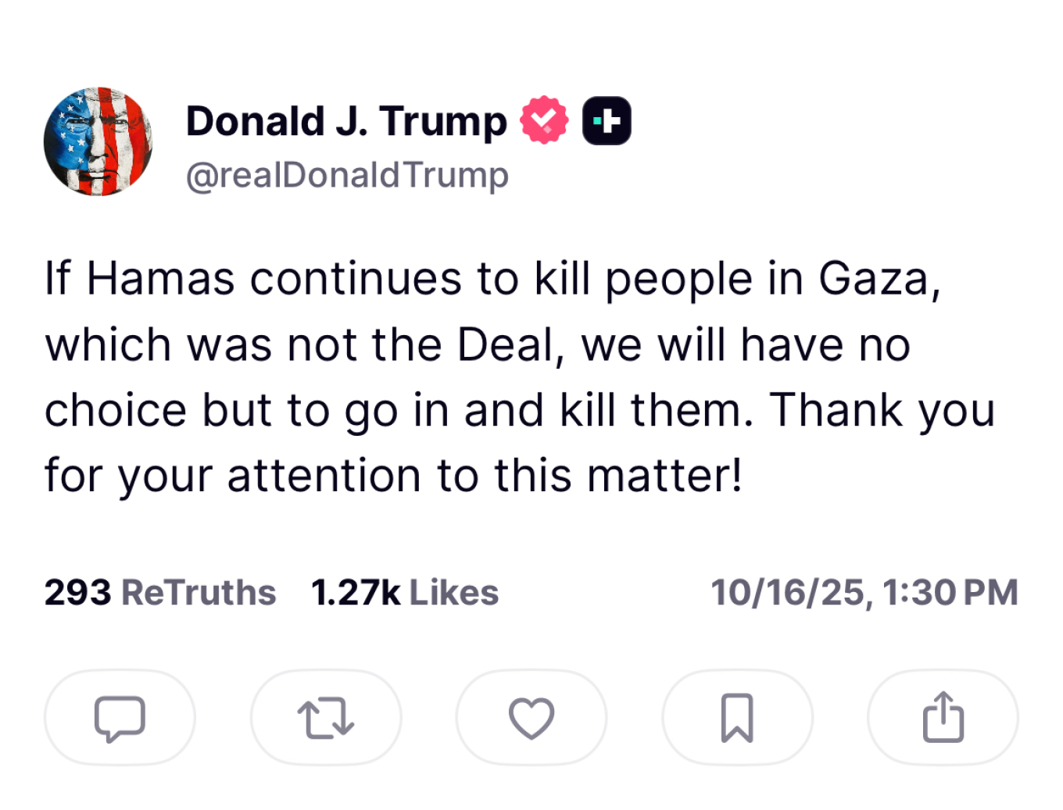Bookmark this post
Image resolution: width=1063 pixels, height=810 pixels.
(737, 718)
